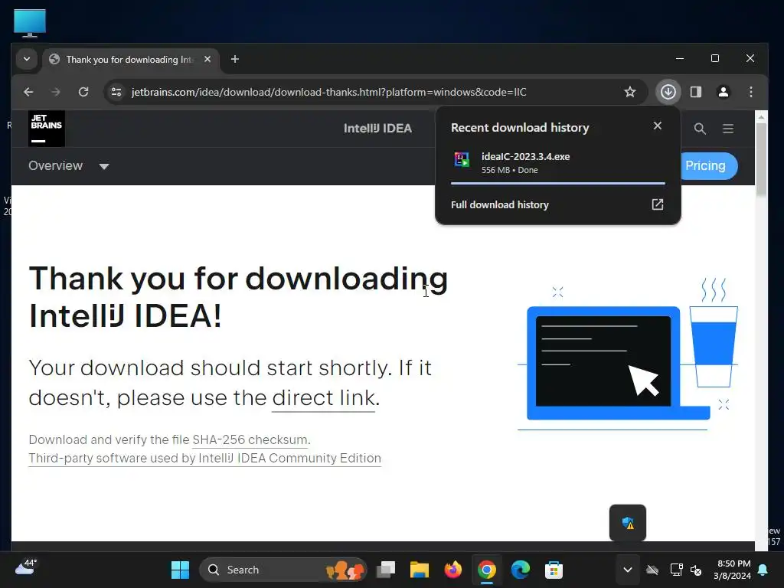Click the Chrome forward navigation arrow
Screen dimensions: 784x588
tap(56, 92)
